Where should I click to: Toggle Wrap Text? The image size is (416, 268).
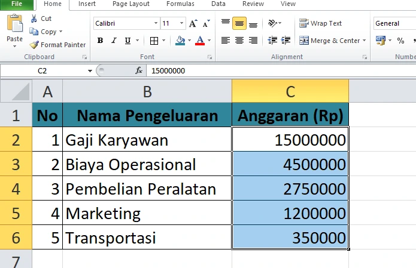320,23
